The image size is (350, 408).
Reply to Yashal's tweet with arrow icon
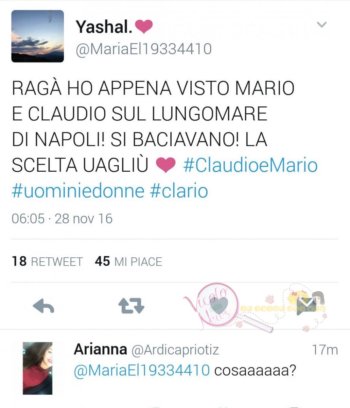pos(43,306)
